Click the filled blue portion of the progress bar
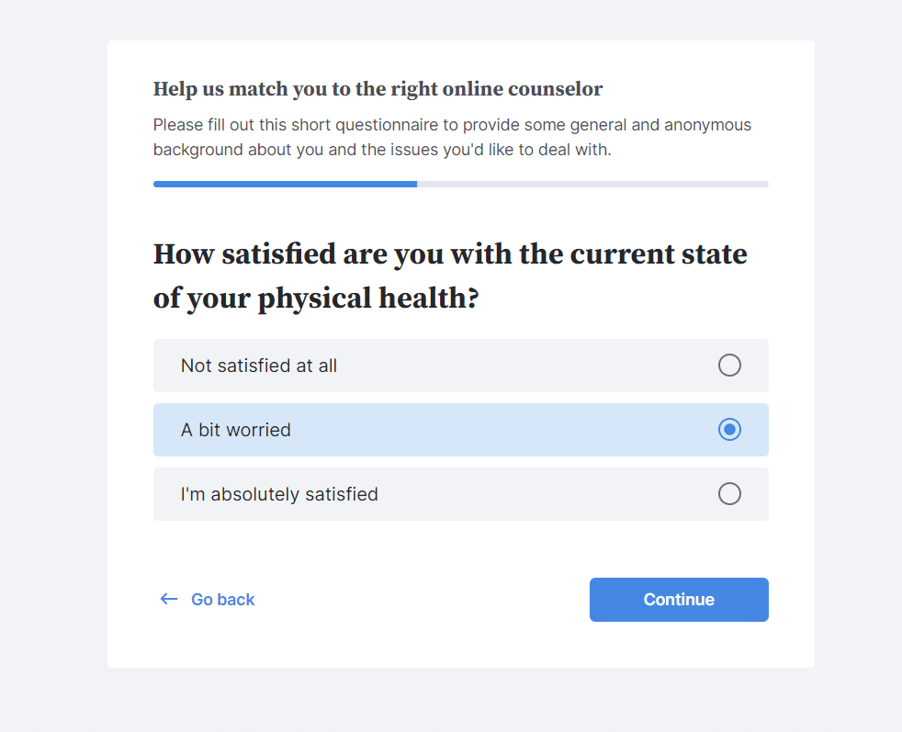Image resolution: width=902 pixels, height=732 pixels. click(285, 184)
